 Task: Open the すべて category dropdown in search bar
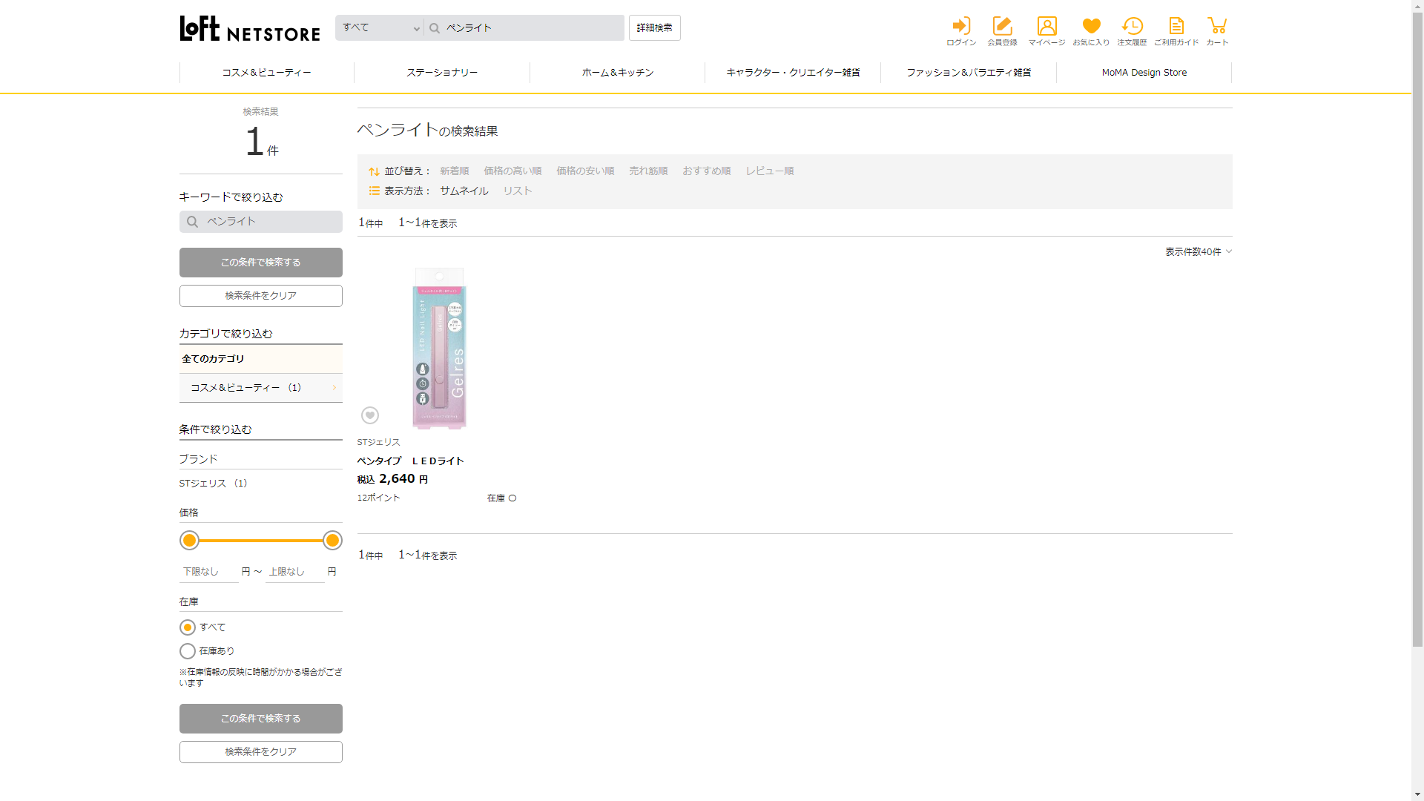click(x=380, y=28)
